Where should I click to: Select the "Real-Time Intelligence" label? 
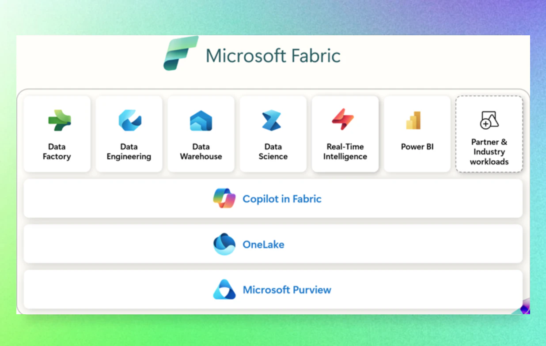(x=345, y=151)
